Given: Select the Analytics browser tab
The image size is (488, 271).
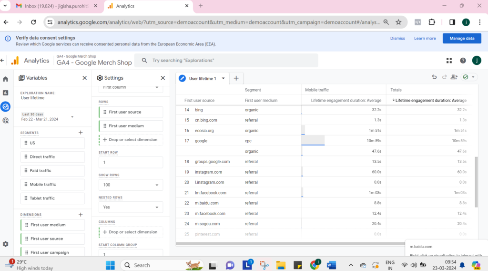Looking at the screenshot, I should pos(149,6).
